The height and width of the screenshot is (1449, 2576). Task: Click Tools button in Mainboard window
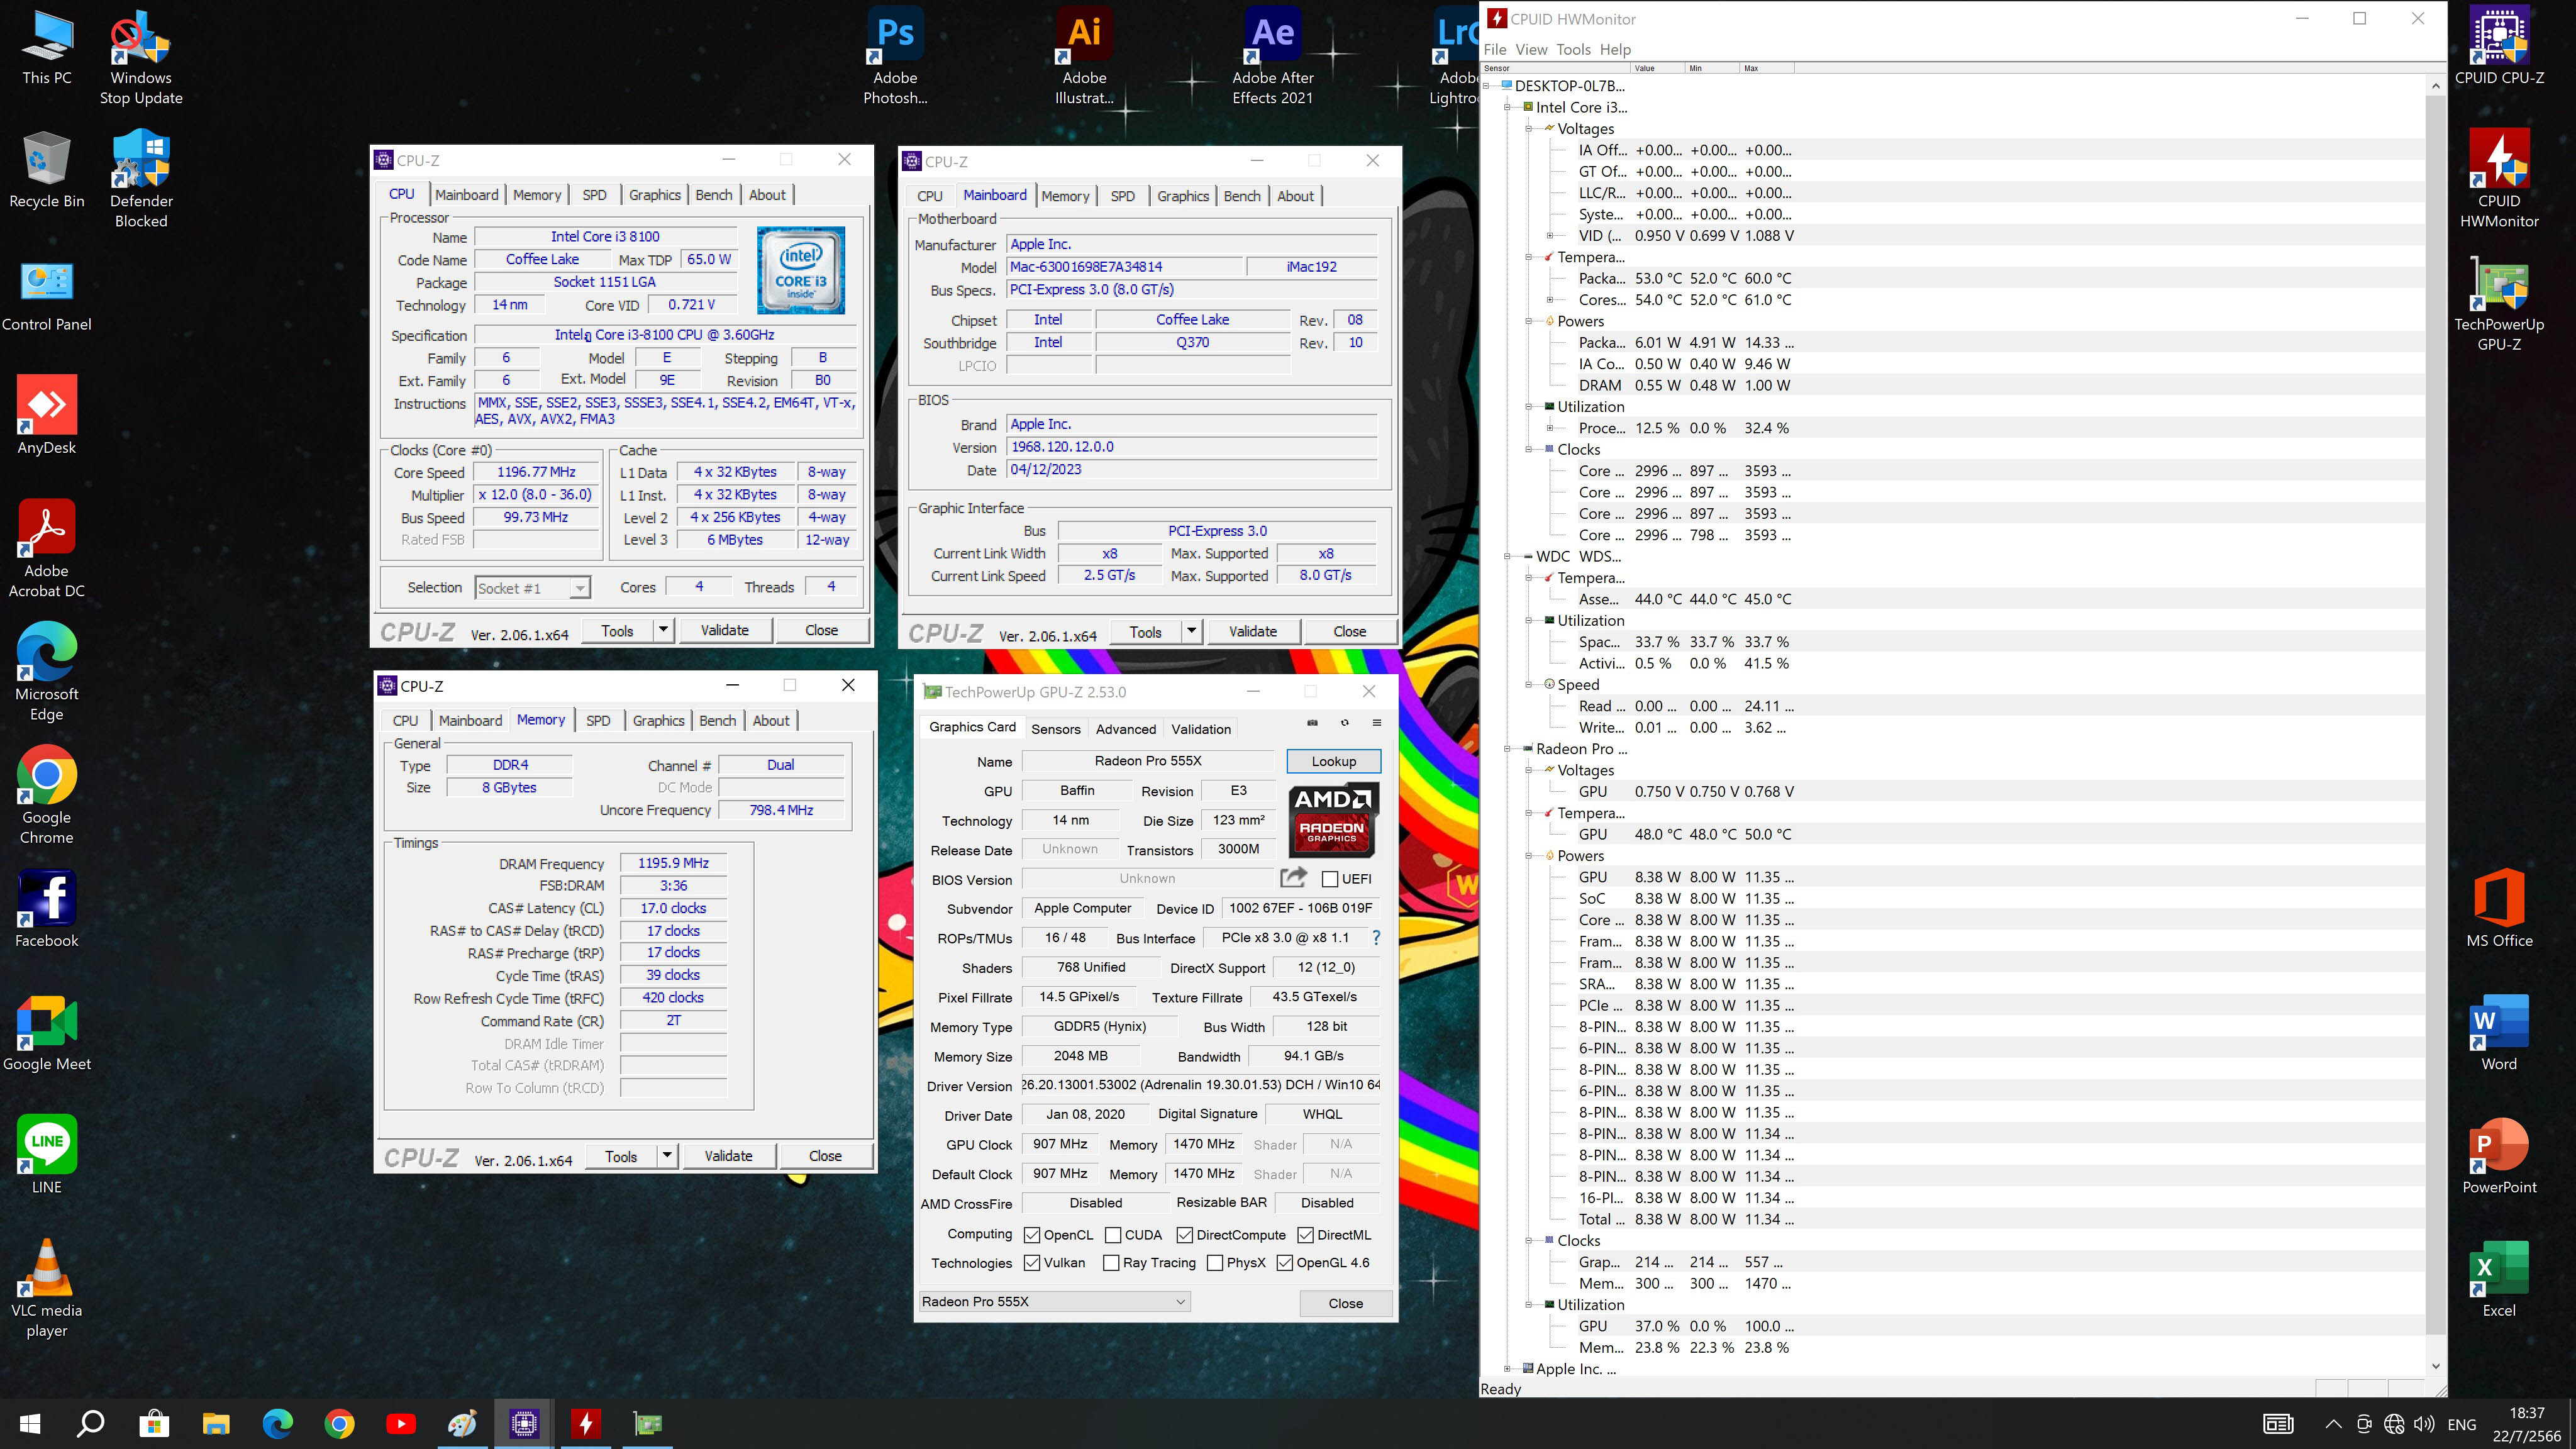coord(1145,631)
